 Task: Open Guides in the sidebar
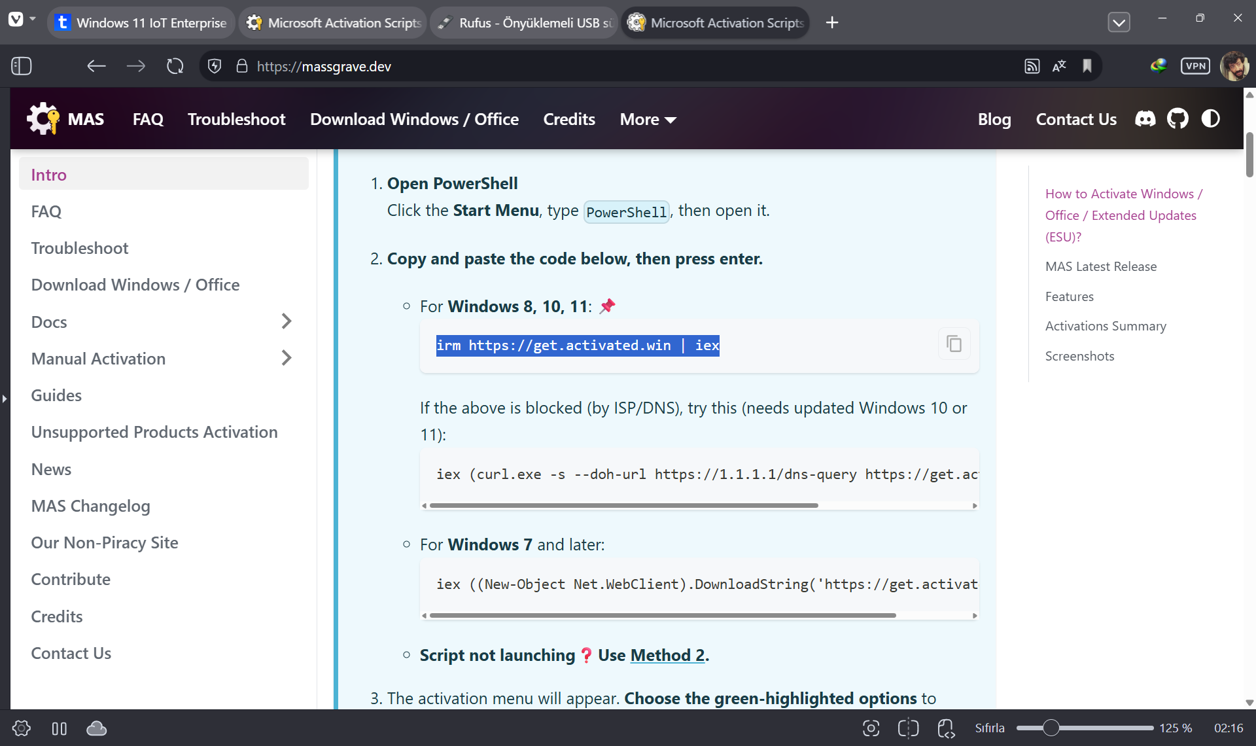(x=56, y=395)
